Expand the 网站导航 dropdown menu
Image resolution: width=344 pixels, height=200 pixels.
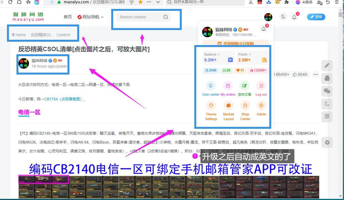(91, 17)
